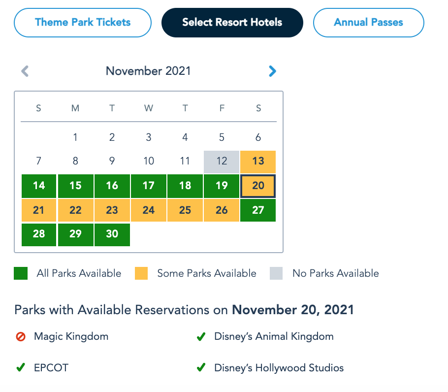Click the yellow Some Parks Available swatch
The width and height of the screenshot is (448, 392).
pos(141,273)
